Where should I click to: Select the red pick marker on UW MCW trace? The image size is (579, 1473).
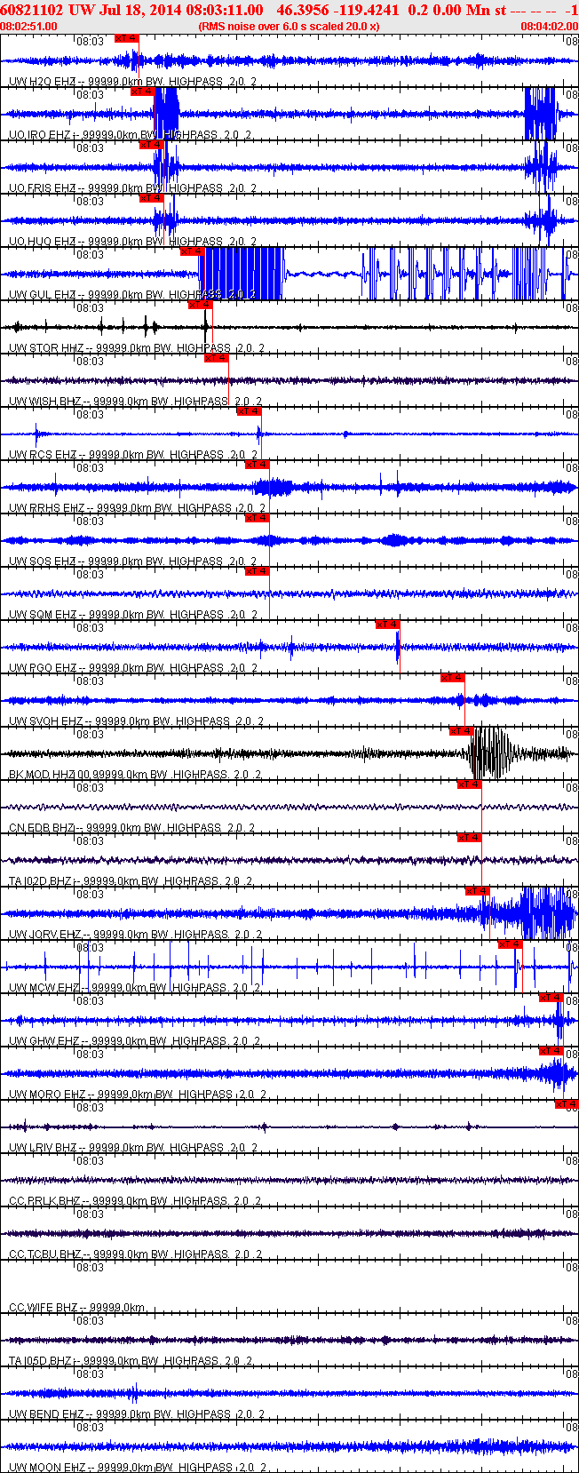[510, 944]
